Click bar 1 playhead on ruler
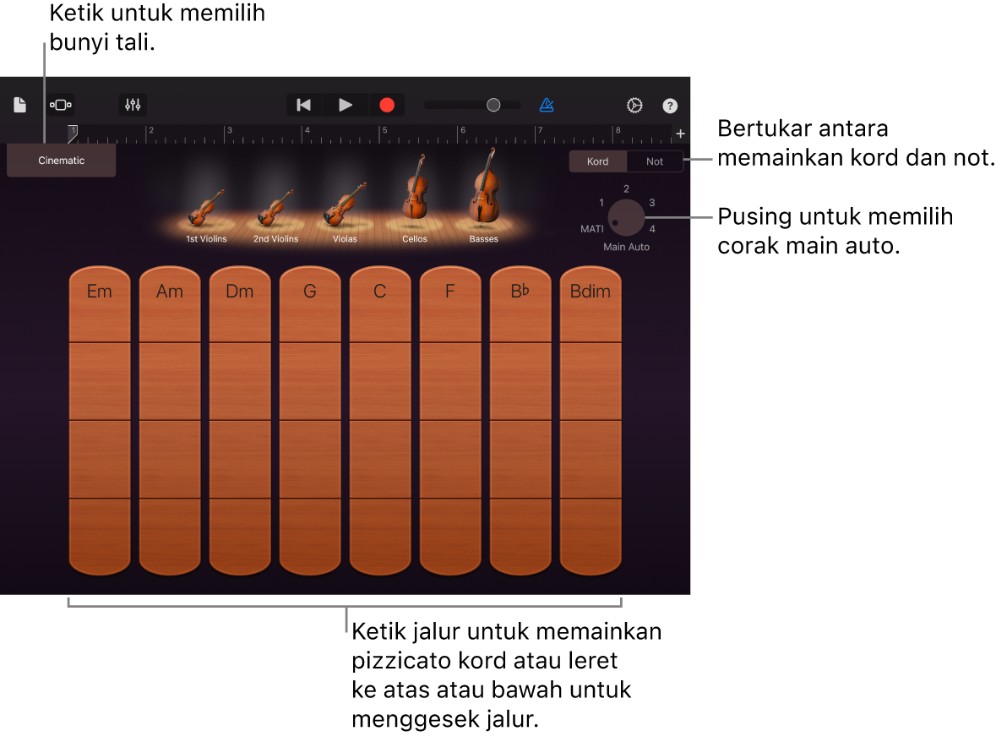The height and width of the screenshot is (742, 1007). point(73,134)
